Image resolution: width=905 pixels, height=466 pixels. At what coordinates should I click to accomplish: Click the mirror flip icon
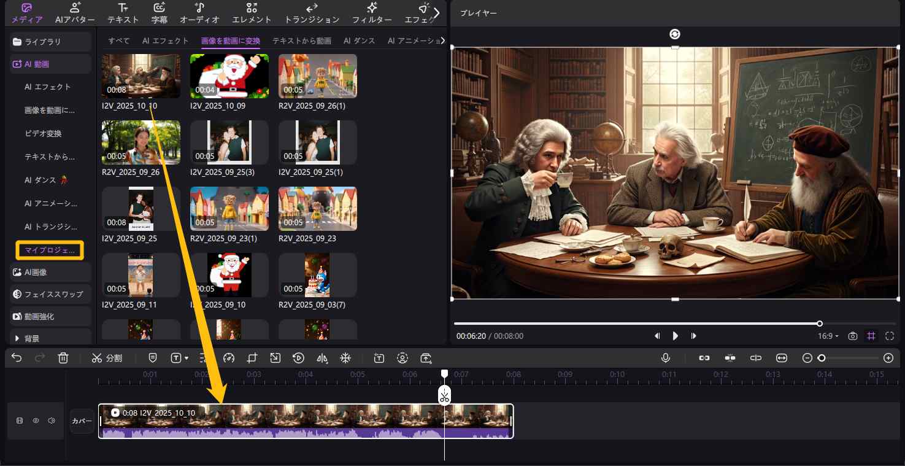tap(322, 358)
